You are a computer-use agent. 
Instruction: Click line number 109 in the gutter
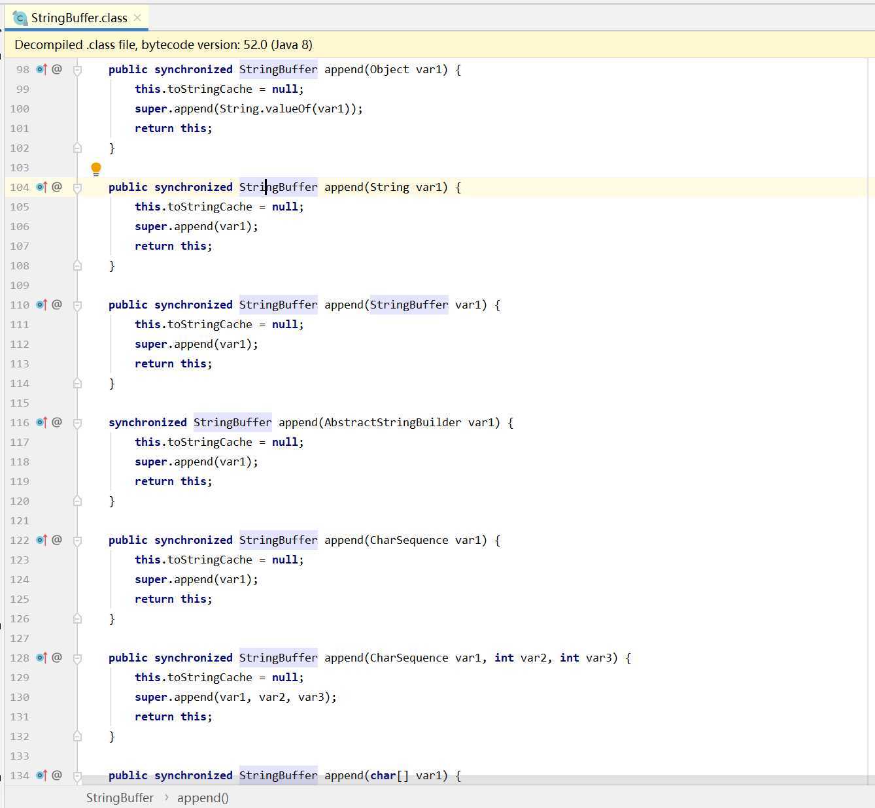point(20,285)
